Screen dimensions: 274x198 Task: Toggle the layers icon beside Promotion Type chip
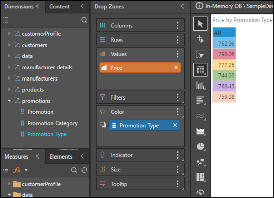pyautogui.click(x=103, y=125)
